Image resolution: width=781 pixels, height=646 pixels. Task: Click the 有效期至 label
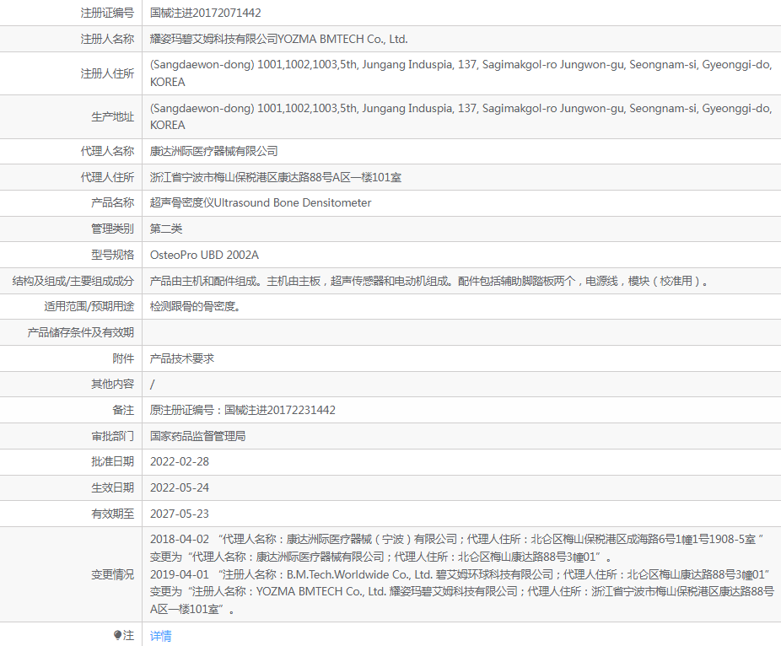(112, 514)
